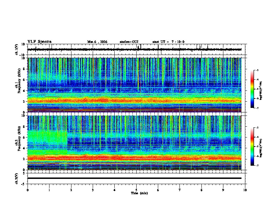Click the log(PSD) label beside ch.2 color scale
The width and height of the screenshot is (276, 213).
point(261,148)
